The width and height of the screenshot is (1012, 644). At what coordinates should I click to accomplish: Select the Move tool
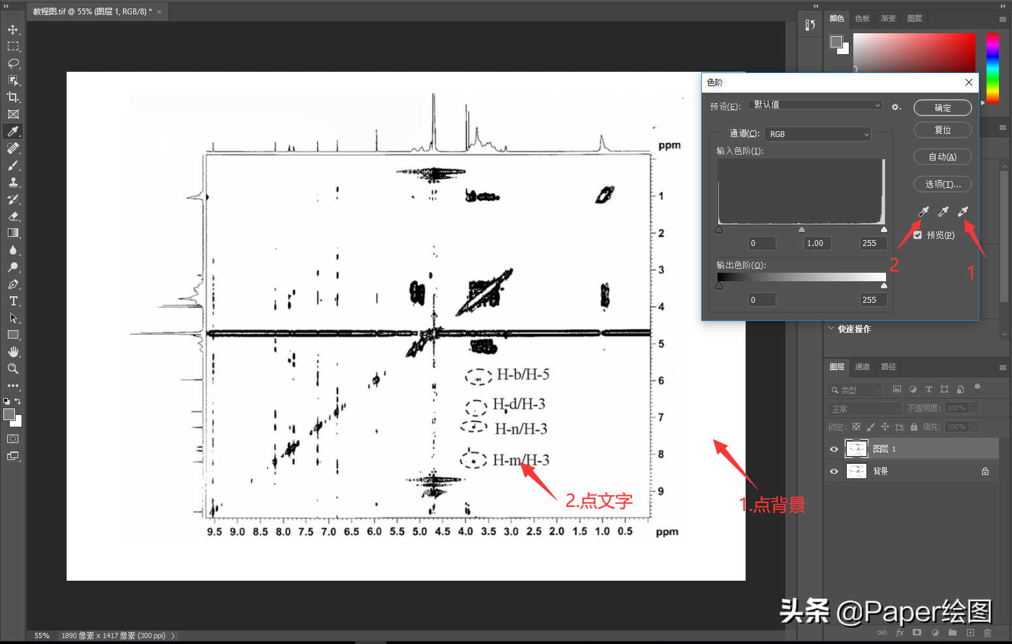pos(13,29)
